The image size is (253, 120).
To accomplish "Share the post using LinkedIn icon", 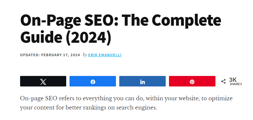I will [142, 82].
